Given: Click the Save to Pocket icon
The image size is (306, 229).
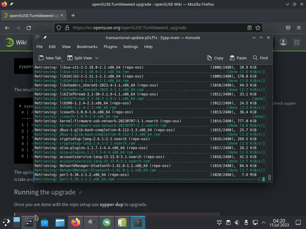Looking at the screenshot, I should click(x=288, y=28).
